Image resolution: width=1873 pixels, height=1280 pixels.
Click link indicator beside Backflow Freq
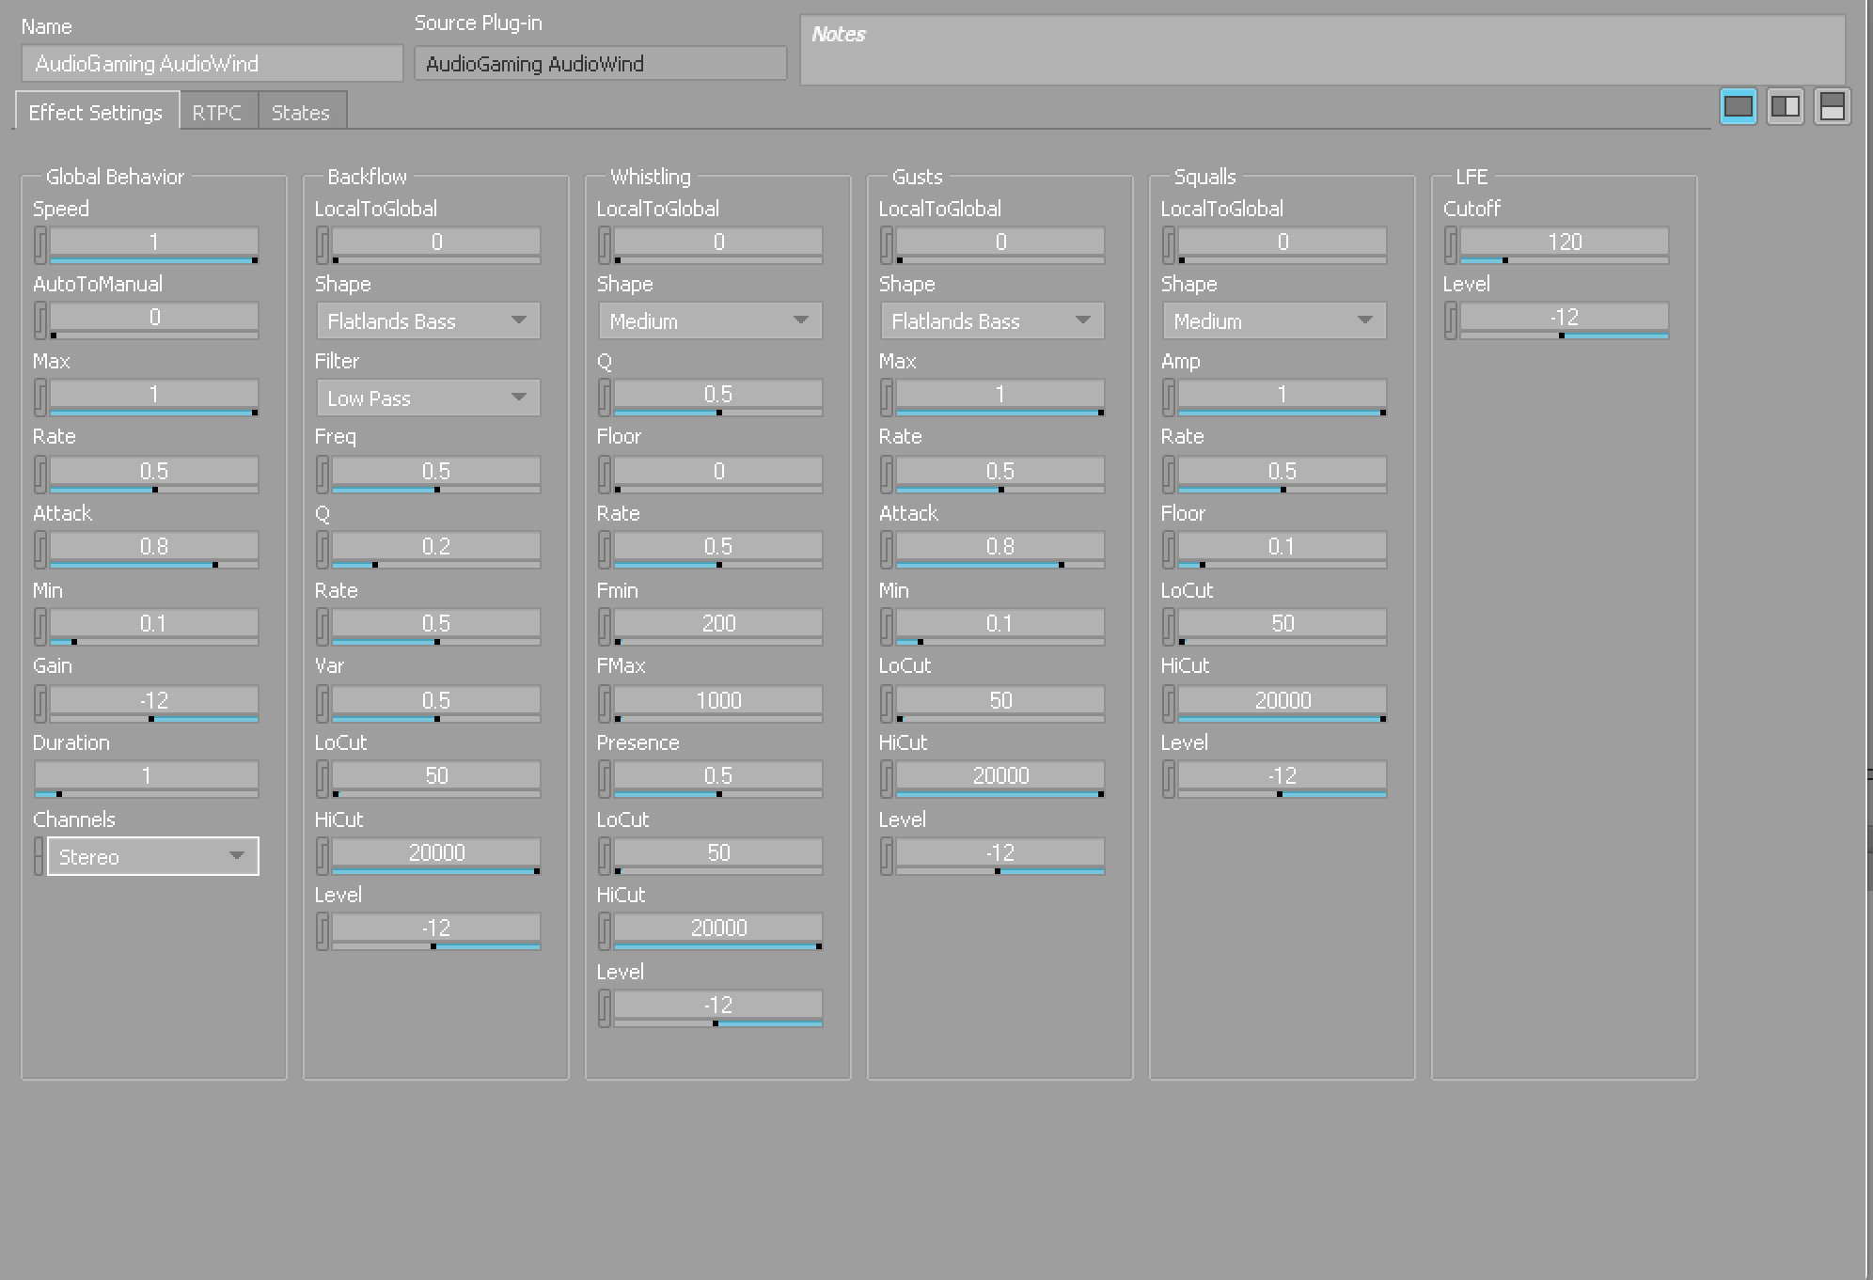click(323, 474)
